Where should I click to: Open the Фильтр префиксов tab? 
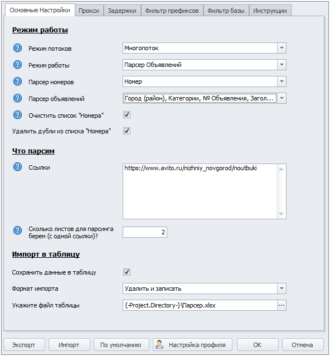tap(172, 11)
